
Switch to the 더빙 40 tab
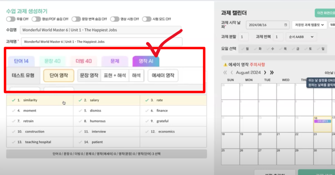pos(84,61)
